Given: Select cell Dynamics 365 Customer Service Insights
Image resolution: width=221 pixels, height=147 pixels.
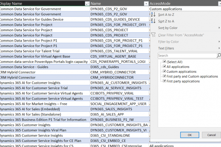Looking at the screenshot, I should pos(45,136).
